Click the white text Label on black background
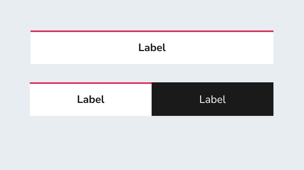This screenshot has height=170, width=304. 212,99
